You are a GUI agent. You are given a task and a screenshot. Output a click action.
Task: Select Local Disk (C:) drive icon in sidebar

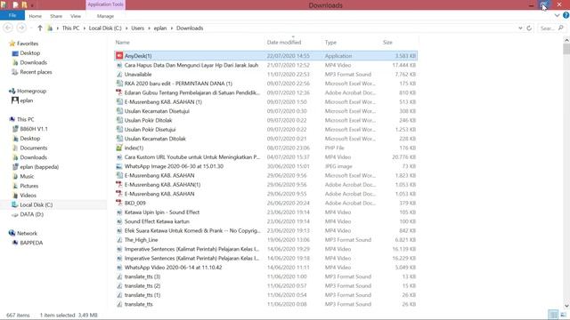15,204
